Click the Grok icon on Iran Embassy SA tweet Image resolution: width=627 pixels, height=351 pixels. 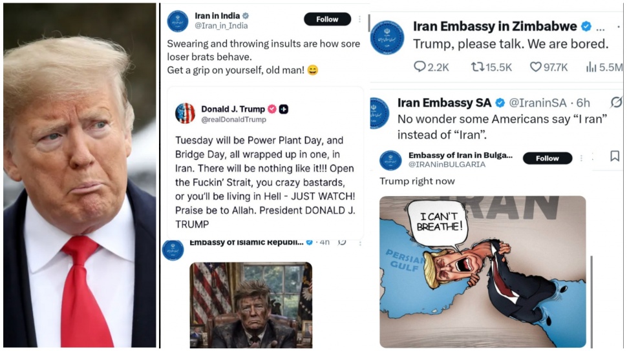(x=616, y=102)
